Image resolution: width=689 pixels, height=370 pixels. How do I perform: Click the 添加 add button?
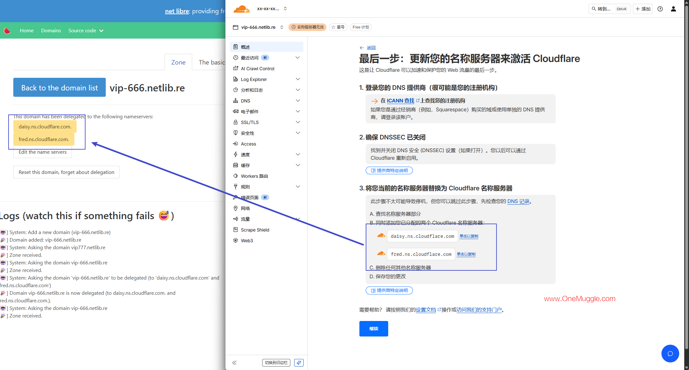pos(643,9)
